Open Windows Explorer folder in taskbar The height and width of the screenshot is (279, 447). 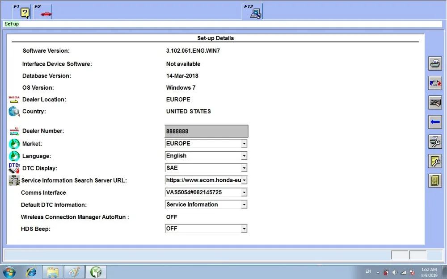(x=52, y=272)
